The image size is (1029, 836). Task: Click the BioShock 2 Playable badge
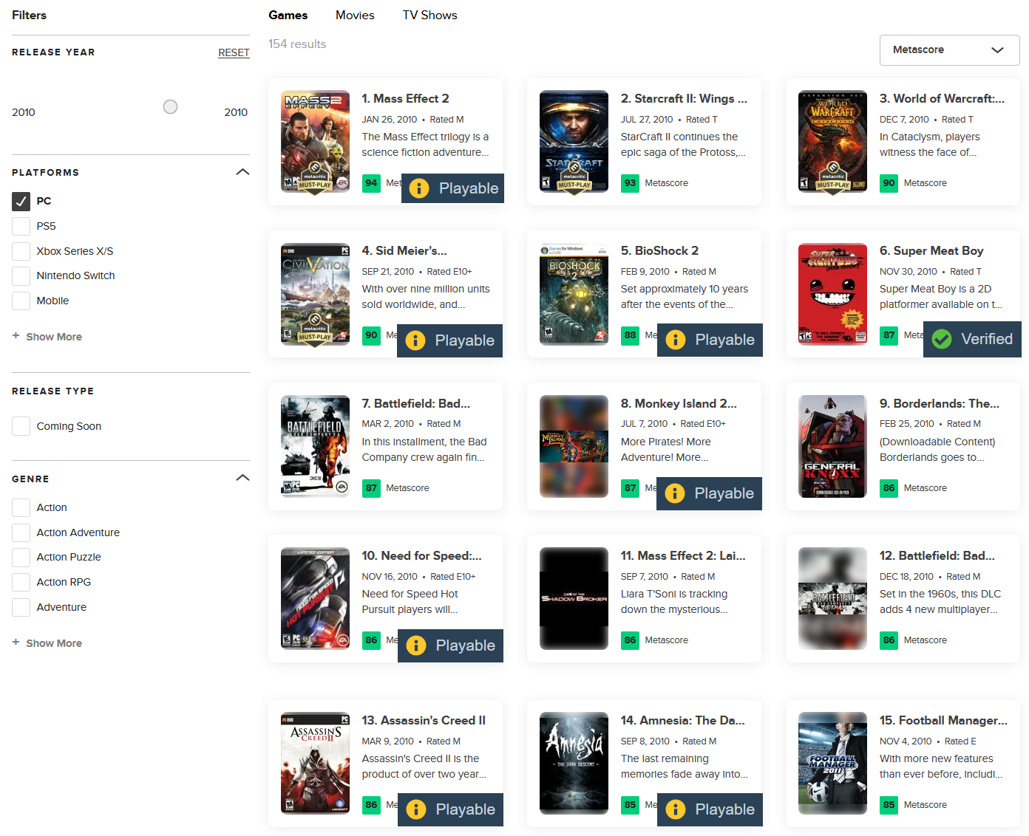(x=710, y=340)
